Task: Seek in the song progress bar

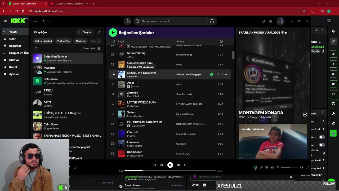Action: [x=170, y=171]
